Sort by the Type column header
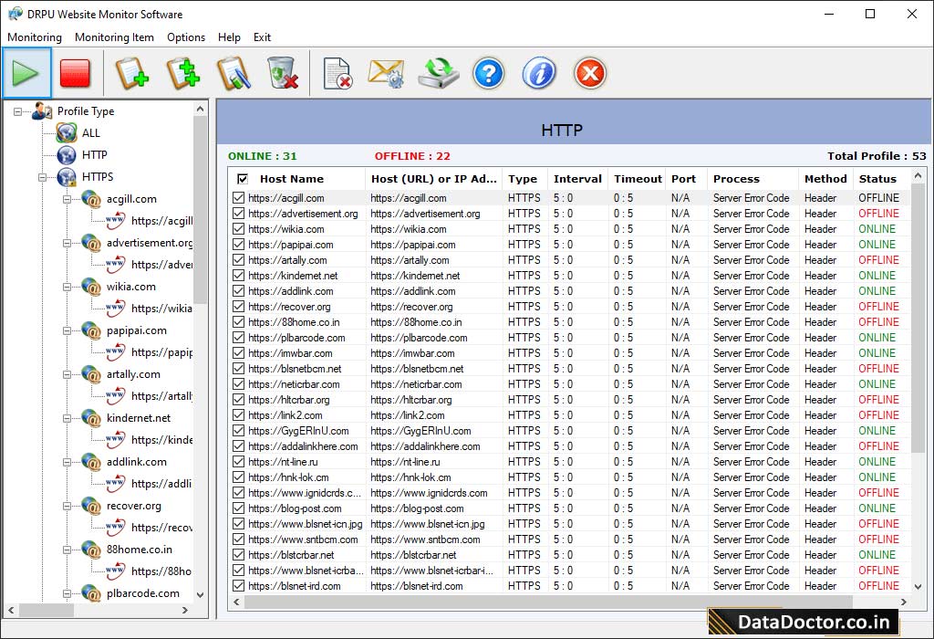The height and width of the screenshot is (639, 934). 523,179
